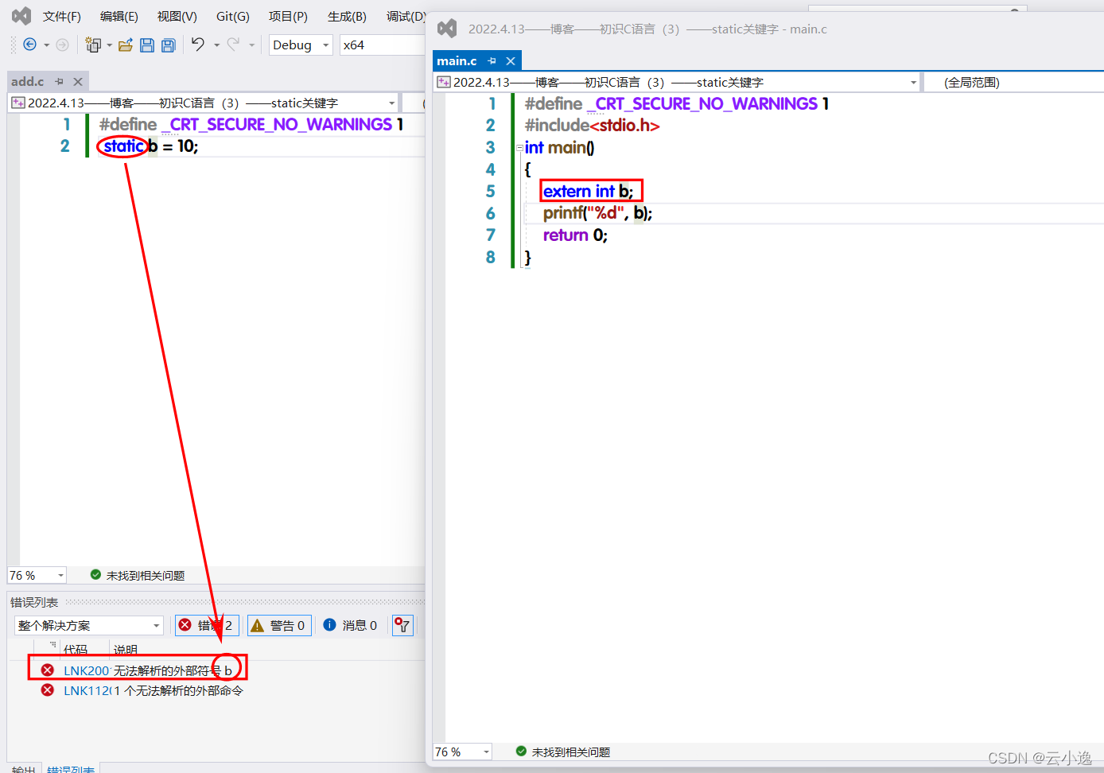Click the Redo icon

233,45
